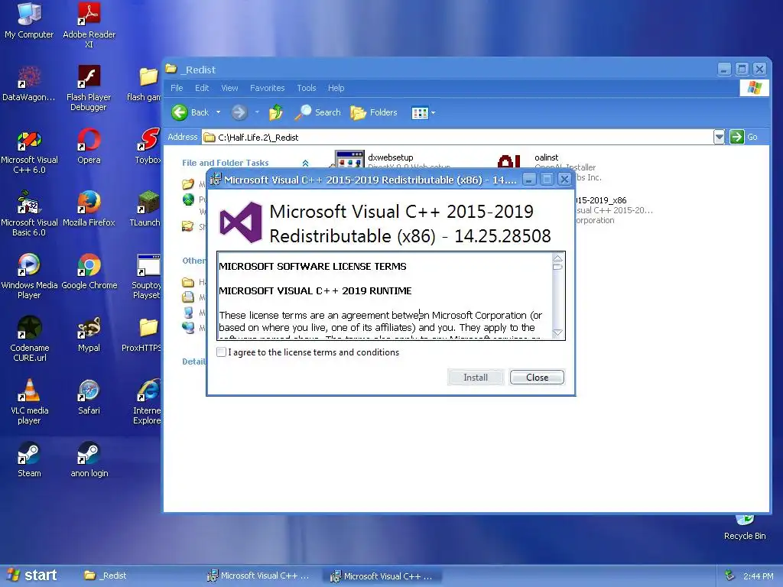Open the DataWagon desktop shortcut
The width and height of the screenshot is (783, 587).
coord(29,84)
